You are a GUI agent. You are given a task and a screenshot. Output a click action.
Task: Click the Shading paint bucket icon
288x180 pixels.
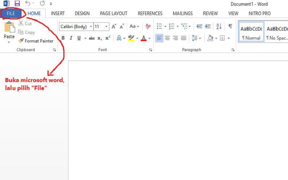pos(210,38)
